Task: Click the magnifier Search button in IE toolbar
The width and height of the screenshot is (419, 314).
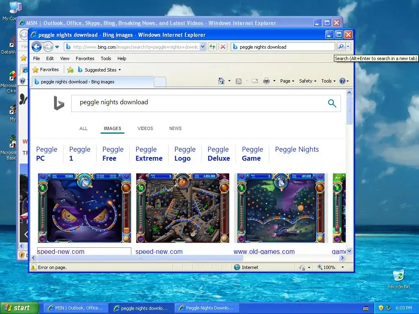Action: pyautogui.click(x=341, y=47)
